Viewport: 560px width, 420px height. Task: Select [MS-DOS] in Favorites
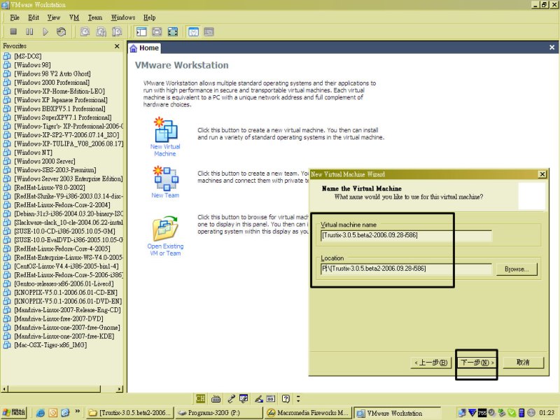click(x=28, y=56)
